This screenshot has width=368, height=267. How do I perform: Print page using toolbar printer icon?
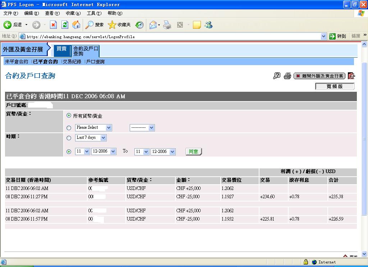(x=167, y=25)
